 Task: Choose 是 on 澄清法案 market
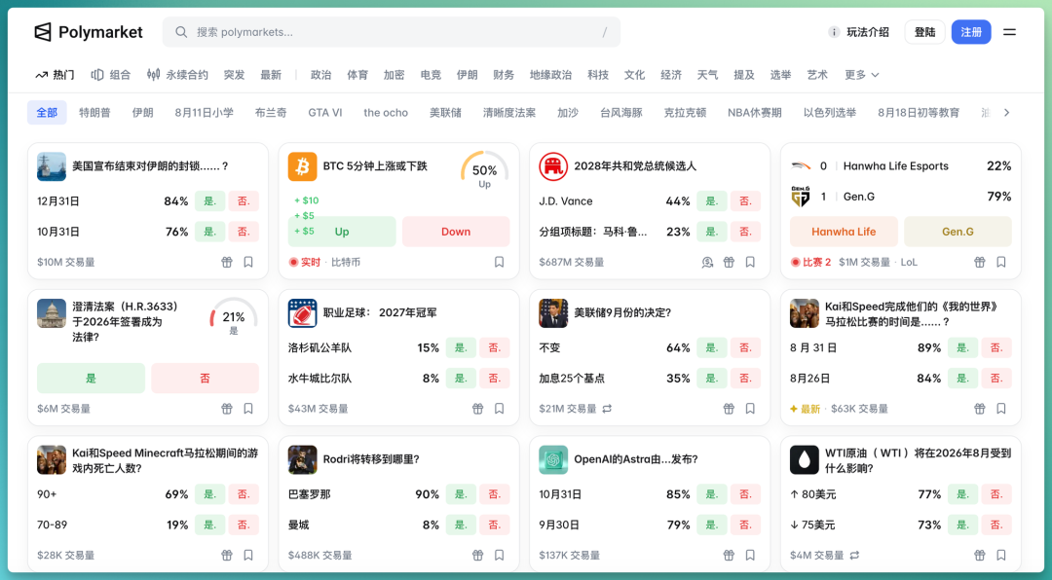point(91,379)
